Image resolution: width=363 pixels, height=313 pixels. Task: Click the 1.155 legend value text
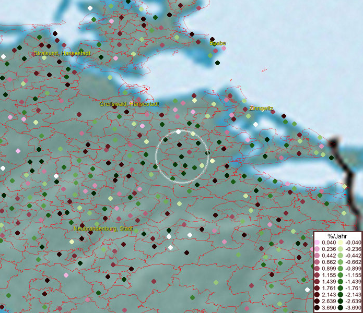tap(329, 275)
